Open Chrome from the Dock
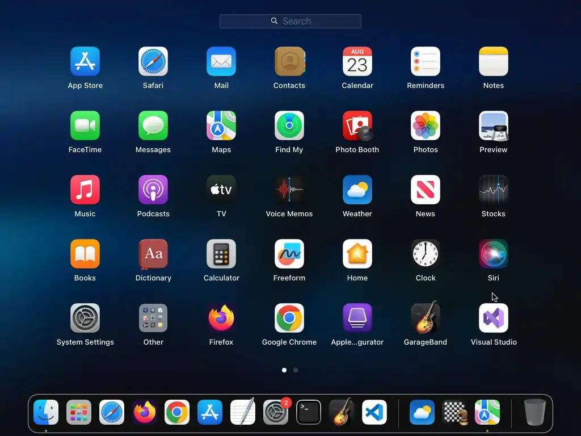Viewport: 581px width, 436px height. (x=177, y=412)
